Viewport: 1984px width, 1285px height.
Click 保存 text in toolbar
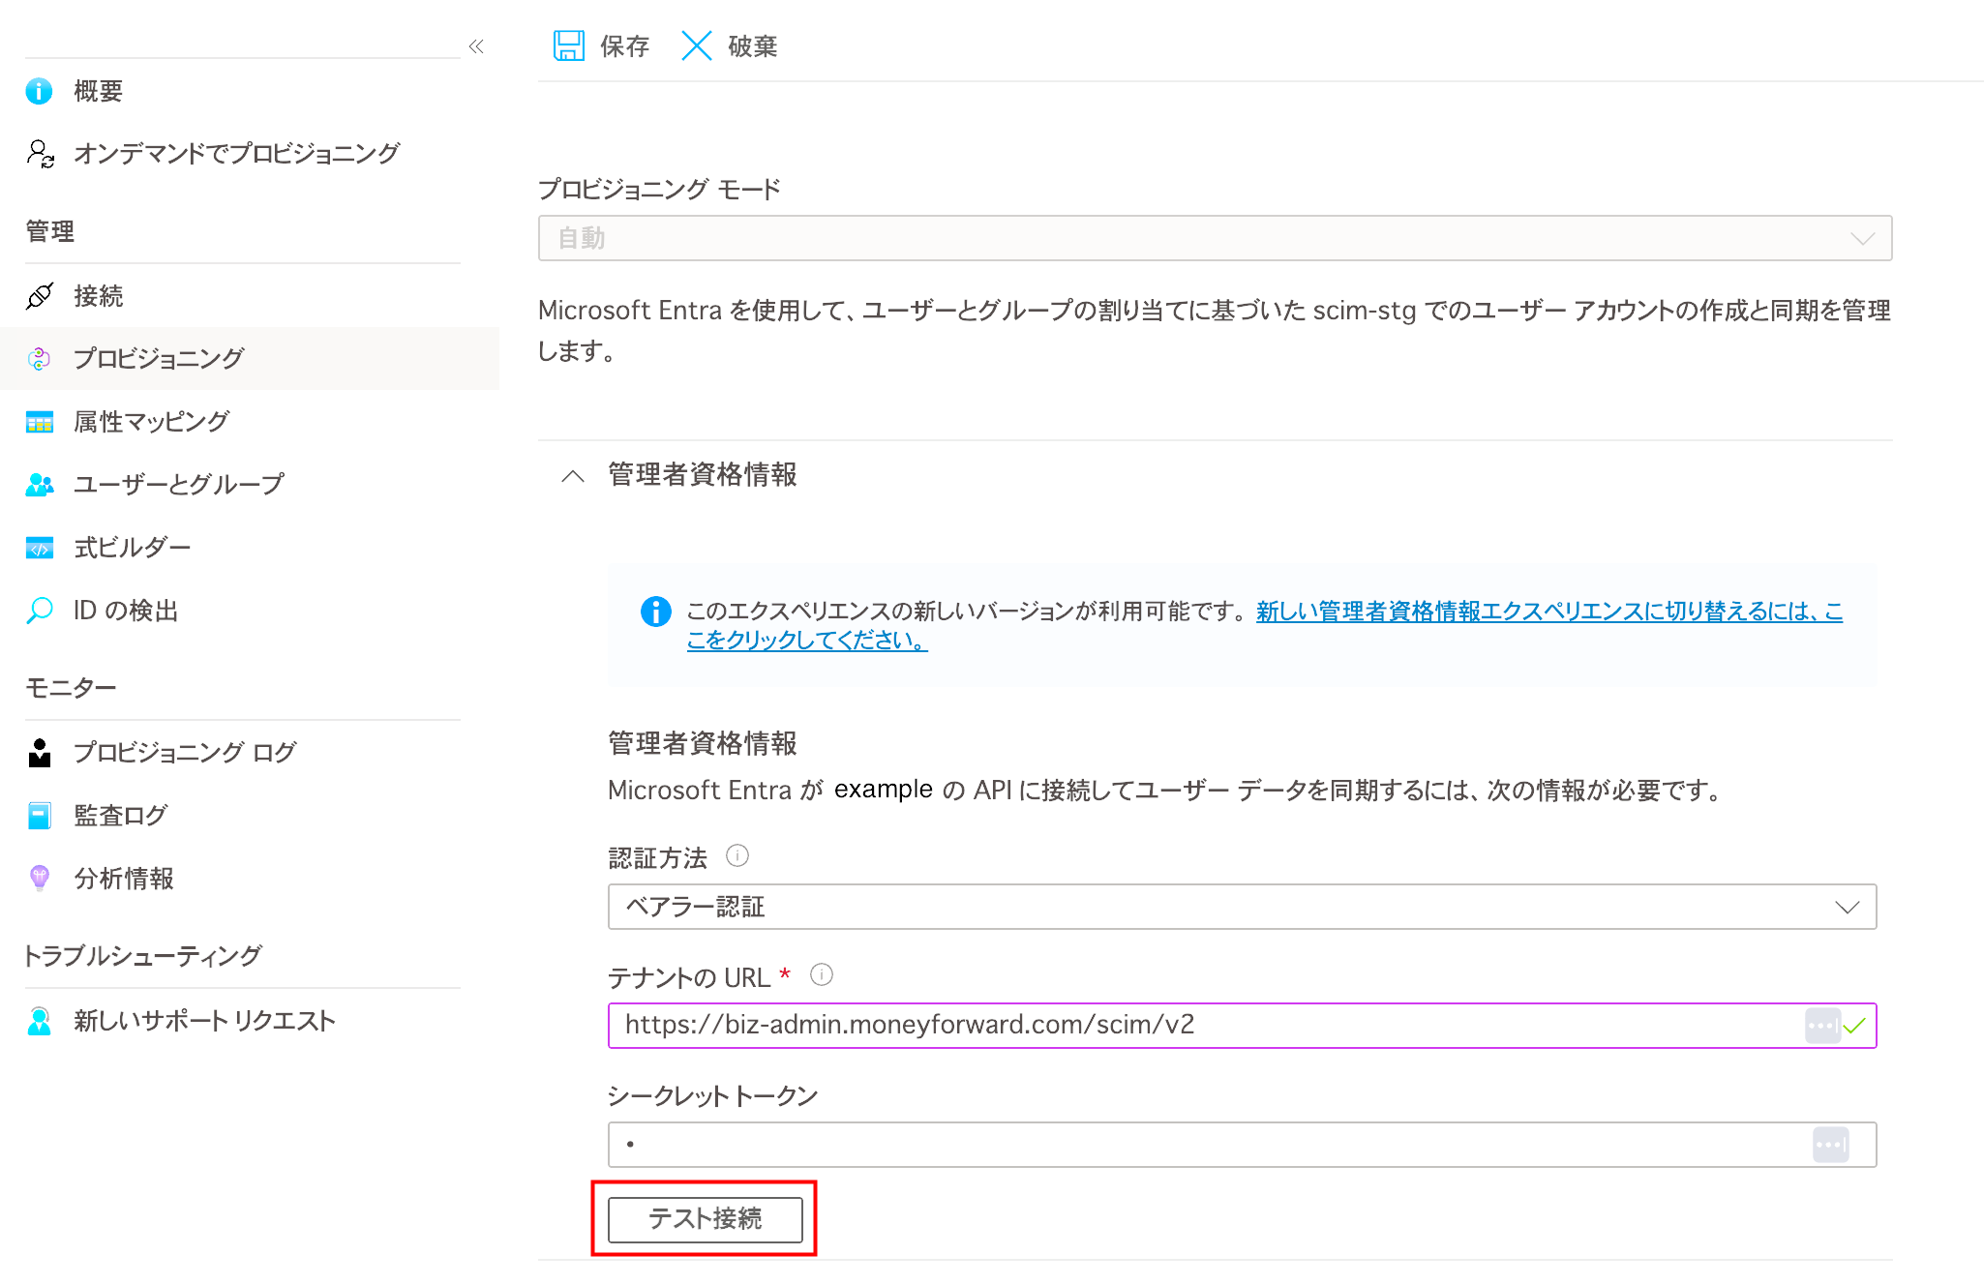624,46
